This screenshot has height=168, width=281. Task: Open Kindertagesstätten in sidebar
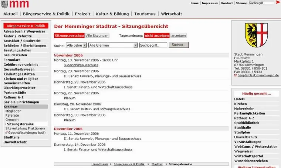tap(19, 74)
